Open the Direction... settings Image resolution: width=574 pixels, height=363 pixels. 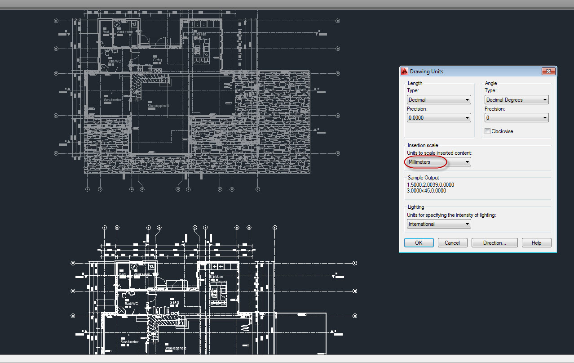495,243
